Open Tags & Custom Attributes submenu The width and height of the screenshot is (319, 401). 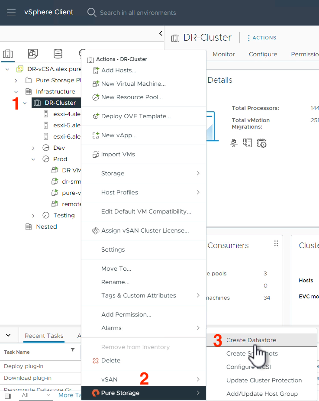144,295
